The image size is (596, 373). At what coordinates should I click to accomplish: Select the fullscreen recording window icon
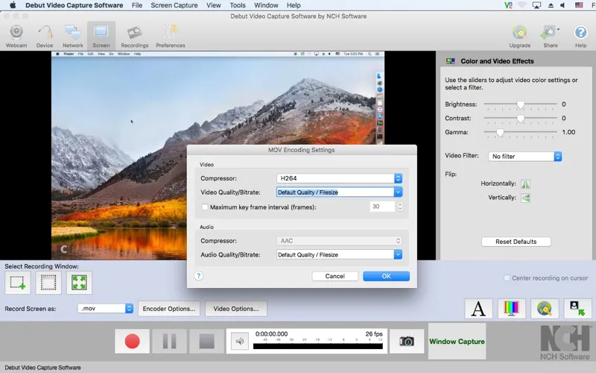coord(79,282)
